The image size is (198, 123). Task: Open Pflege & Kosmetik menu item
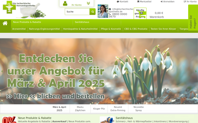click(x=111, y=29)
